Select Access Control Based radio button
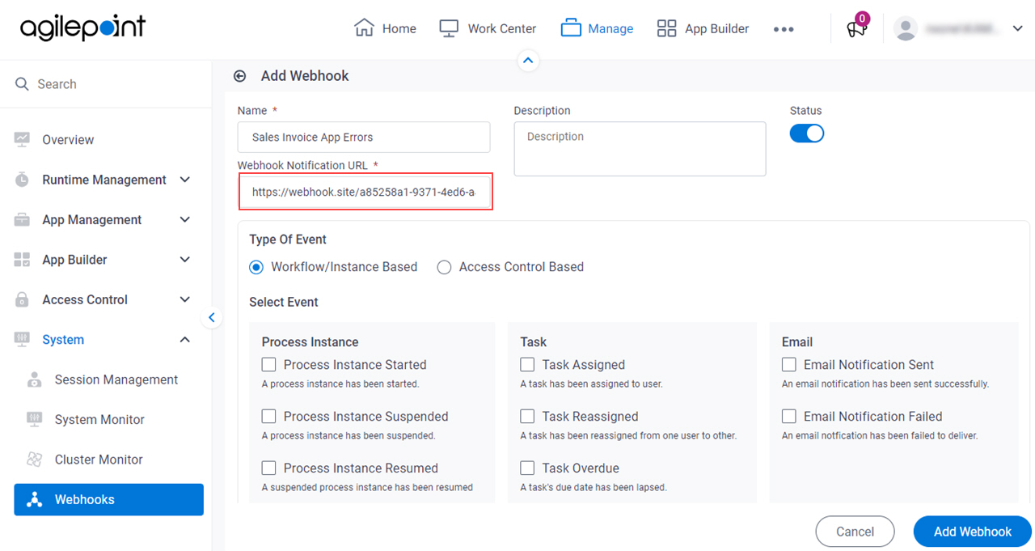1035x551 pixels. pyautogui.click(x=444, y=267)
